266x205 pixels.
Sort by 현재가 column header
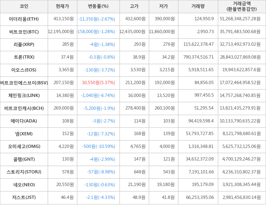coord(62,6)
